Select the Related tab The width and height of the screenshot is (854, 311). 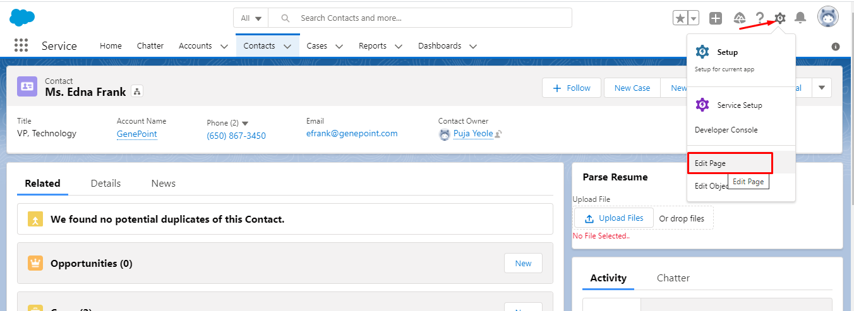click(42, 183)
